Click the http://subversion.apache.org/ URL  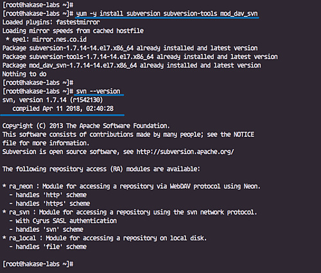pyautogui.click(x=185, y=152)
